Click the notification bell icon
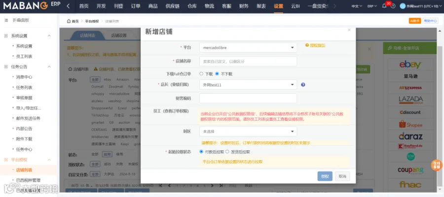This screenshot has height=197, width=444. [x=384, y=6]
